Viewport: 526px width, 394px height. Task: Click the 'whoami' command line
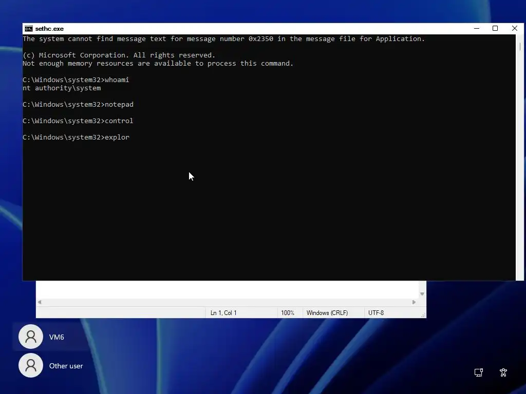[76, 80]
